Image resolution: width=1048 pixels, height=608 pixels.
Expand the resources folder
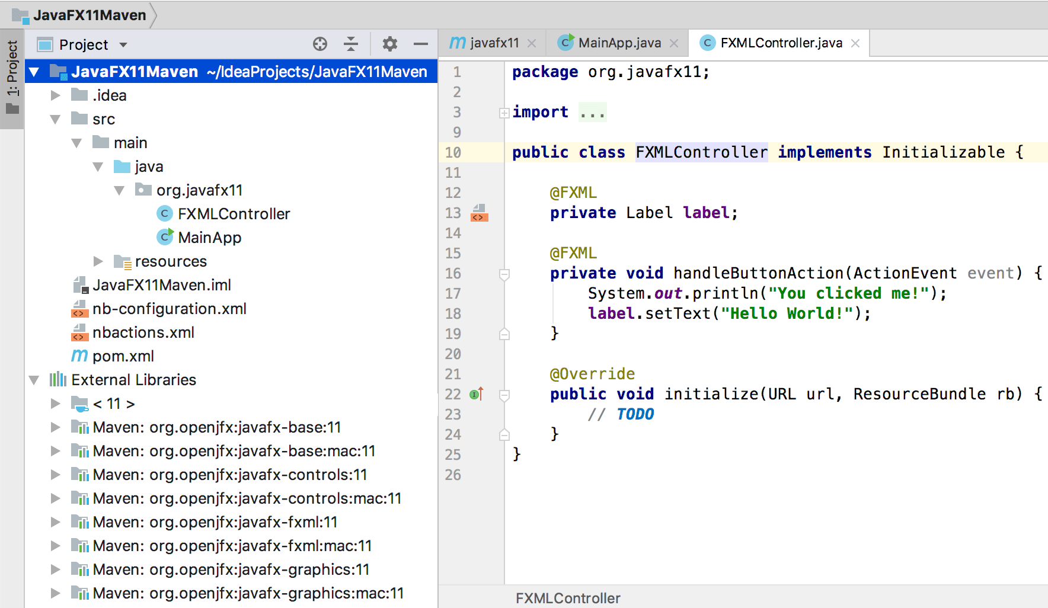[x=98, y=261]
